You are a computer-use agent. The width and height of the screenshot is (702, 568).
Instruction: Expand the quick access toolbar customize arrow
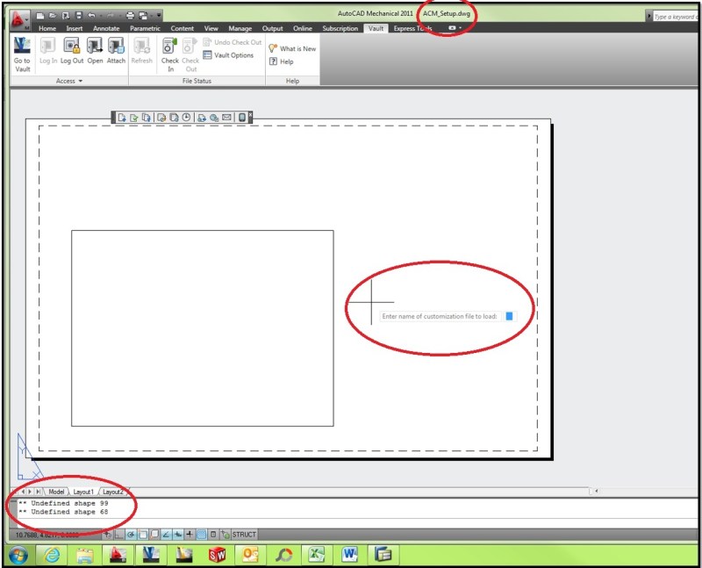tap(159, 16)
